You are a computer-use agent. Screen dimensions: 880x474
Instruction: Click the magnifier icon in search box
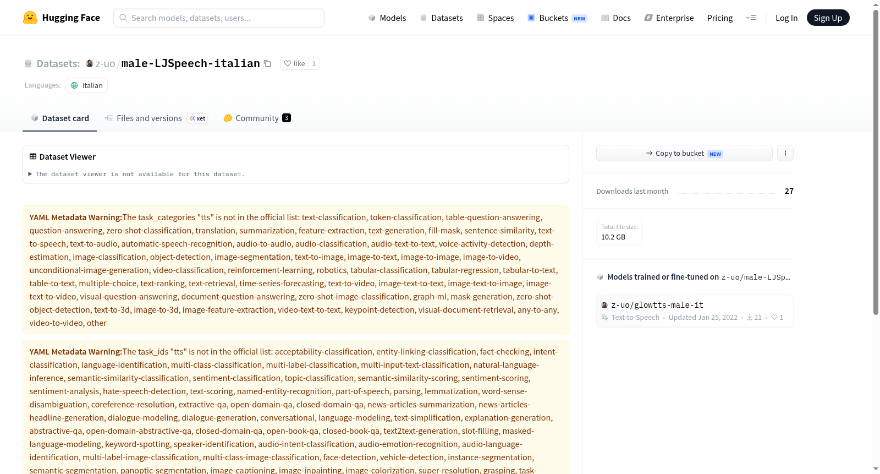point(124,18)
